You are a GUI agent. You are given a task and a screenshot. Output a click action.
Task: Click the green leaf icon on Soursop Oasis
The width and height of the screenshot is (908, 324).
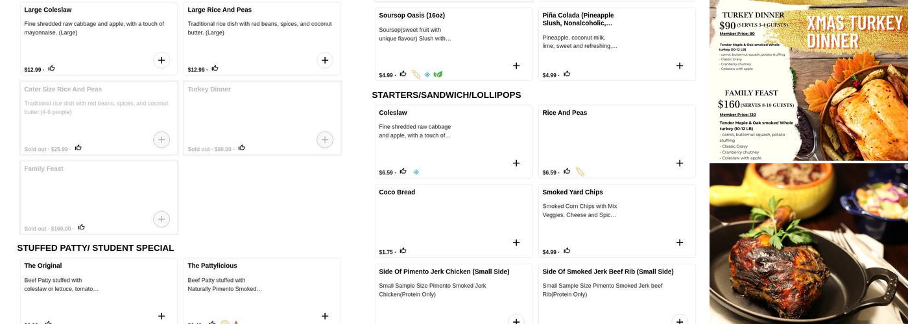pyautogui.click(x=438, y=75)
